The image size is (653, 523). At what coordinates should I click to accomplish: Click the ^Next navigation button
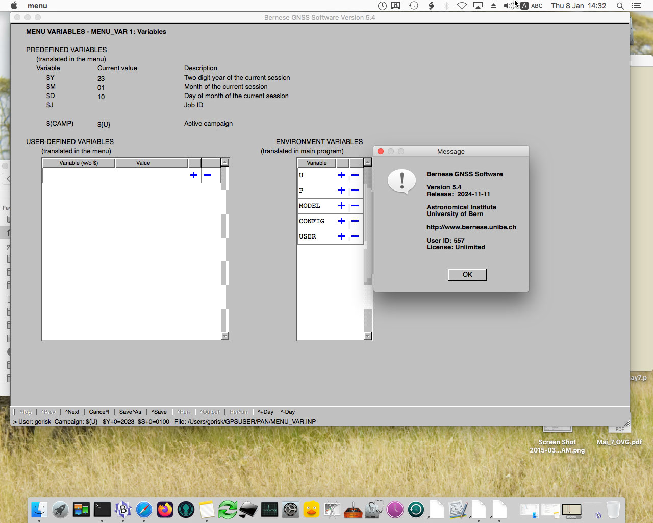point(72,412)
